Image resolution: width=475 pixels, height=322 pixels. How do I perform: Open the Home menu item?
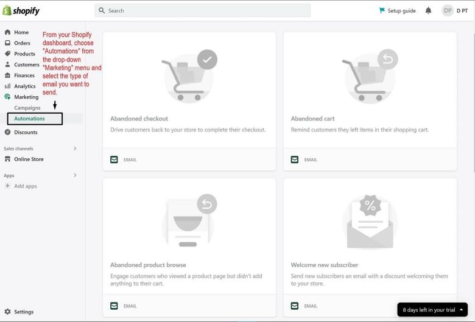pos(21,32)
